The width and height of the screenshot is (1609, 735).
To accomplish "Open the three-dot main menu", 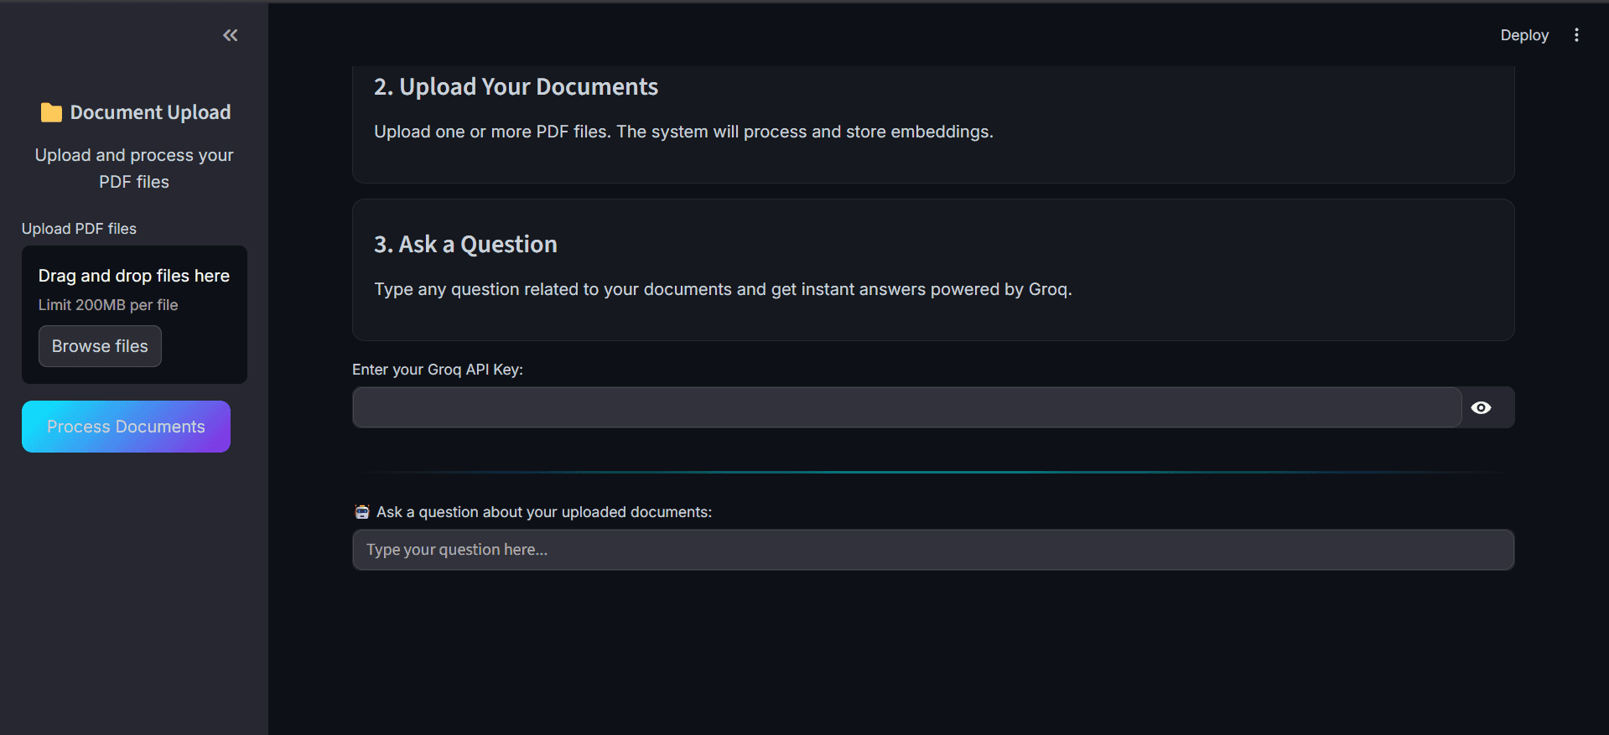I will click(1576, 35).
